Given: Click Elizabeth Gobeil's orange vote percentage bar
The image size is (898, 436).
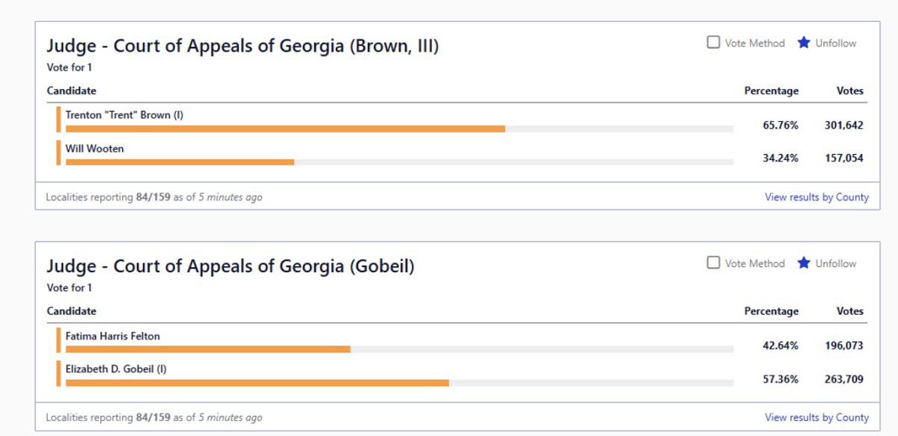Looking at the screenshot, I should pyautogui.click(x=257, y=382).
